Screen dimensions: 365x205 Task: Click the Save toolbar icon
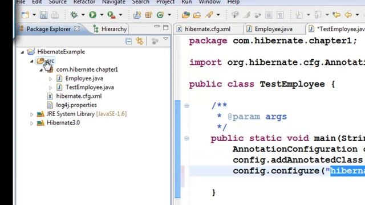tap(43, 15)
